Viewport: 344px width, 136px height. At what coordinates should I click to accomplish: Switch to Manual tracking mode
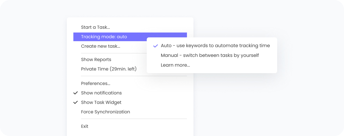tap(210, 55)
